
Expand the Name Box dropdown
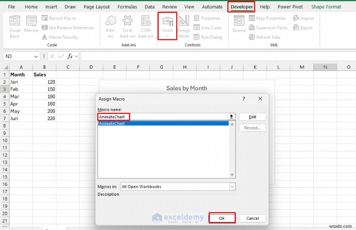(36, 56)
